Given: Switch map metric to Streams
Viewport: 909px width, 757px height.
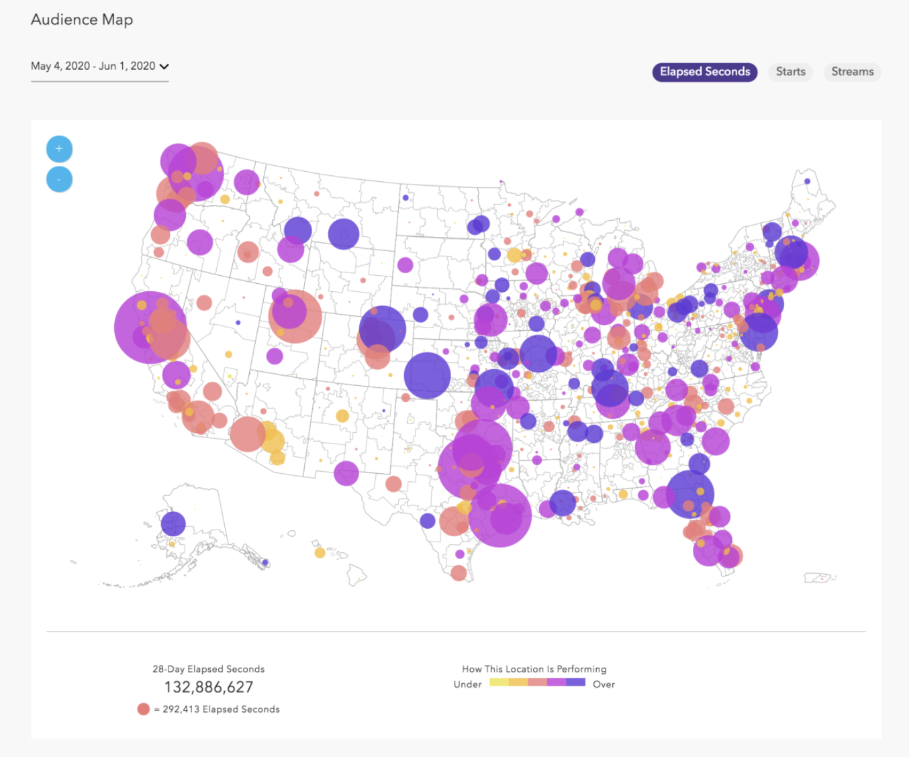Looking at the screenshot, I should [x=852, y=72].
